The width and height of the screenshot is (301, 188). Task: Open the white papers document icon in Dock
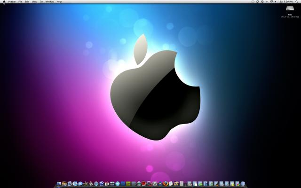coord(171,184)
